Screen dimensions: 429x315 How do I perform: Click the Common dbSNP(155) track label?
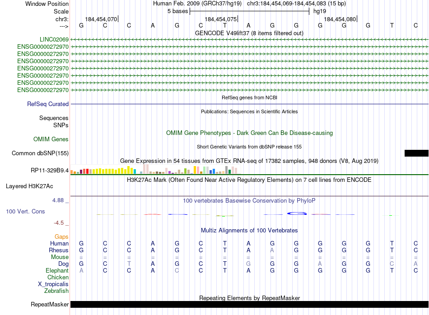coord(40,153)
